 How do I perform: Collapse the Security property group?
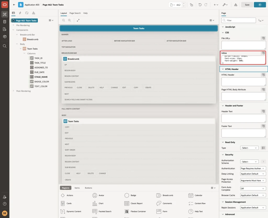point(223,155)
